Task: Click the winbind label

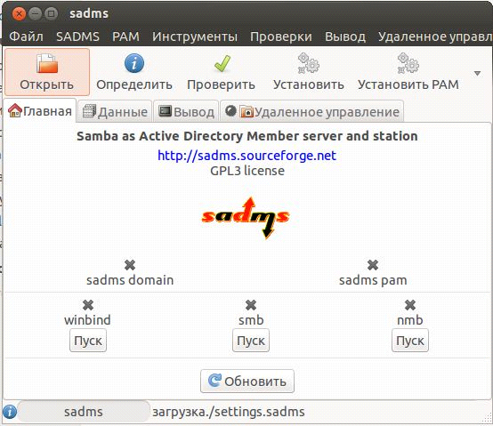Action: (88, 320)
